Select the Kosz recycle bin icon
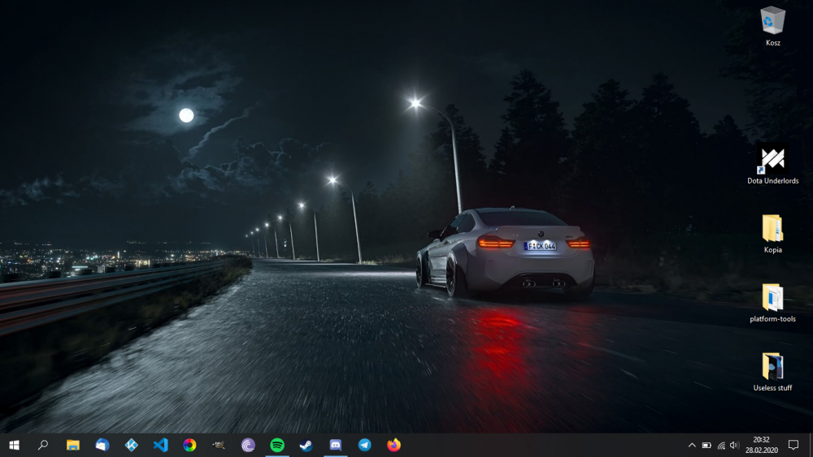 click(772, 24)
